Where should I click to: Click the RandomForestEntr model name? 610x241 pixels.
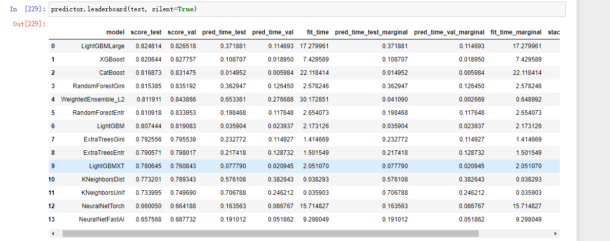99,113
